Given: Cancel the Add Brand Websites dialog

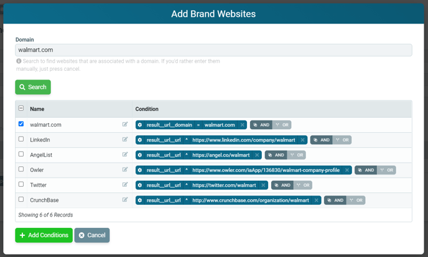Looking at the screenshot, I should click(x=92, y=235).
